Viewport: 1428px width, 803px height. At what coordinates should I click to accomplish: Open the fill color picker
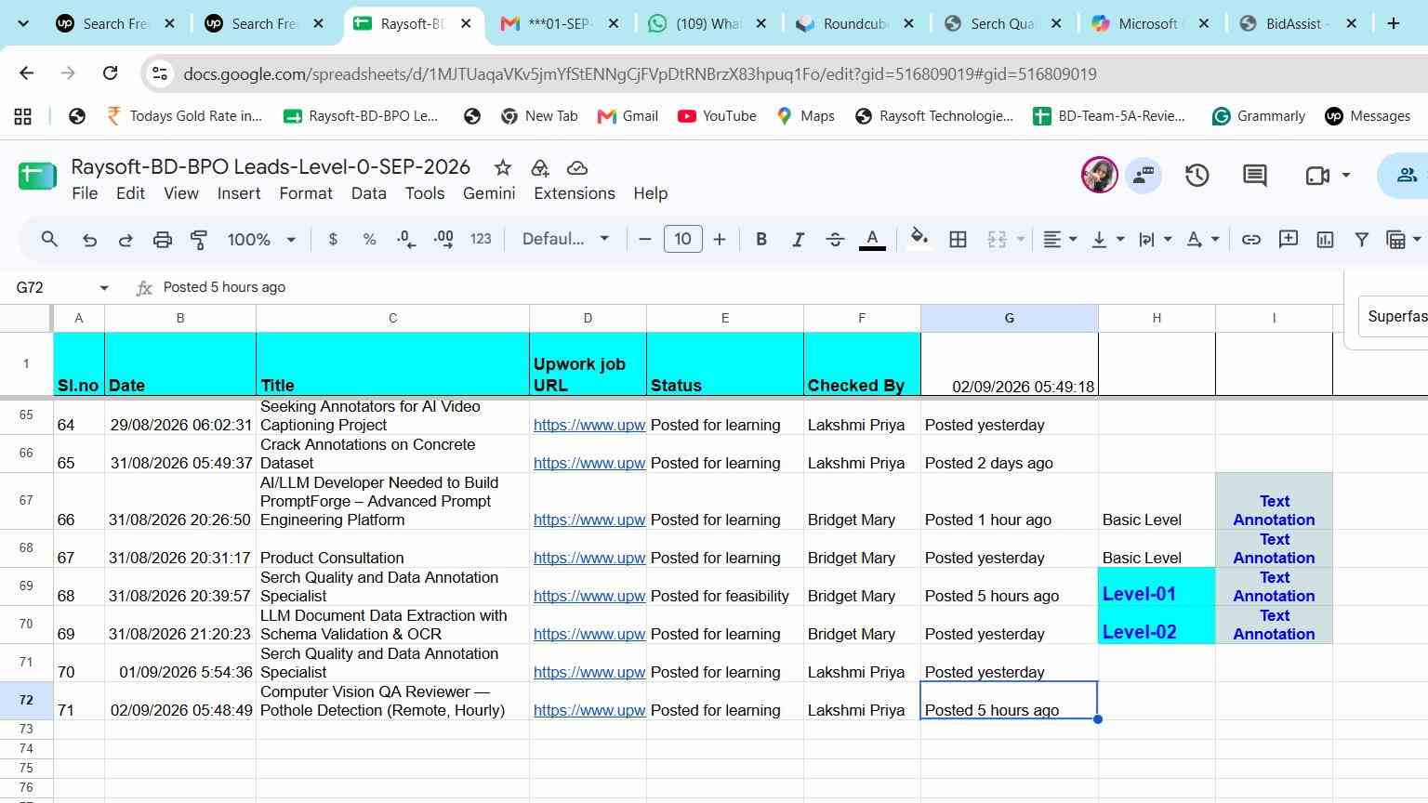pos(919,240)
